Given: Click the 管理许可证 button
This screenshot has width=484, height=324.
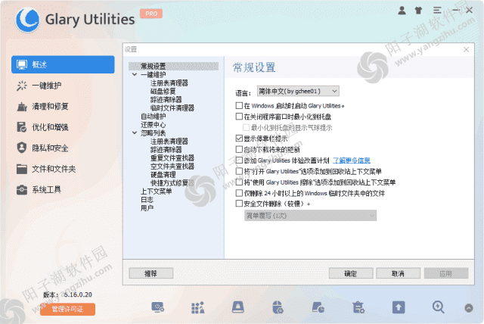Looking at the screenshot, I should click(67, 309).
